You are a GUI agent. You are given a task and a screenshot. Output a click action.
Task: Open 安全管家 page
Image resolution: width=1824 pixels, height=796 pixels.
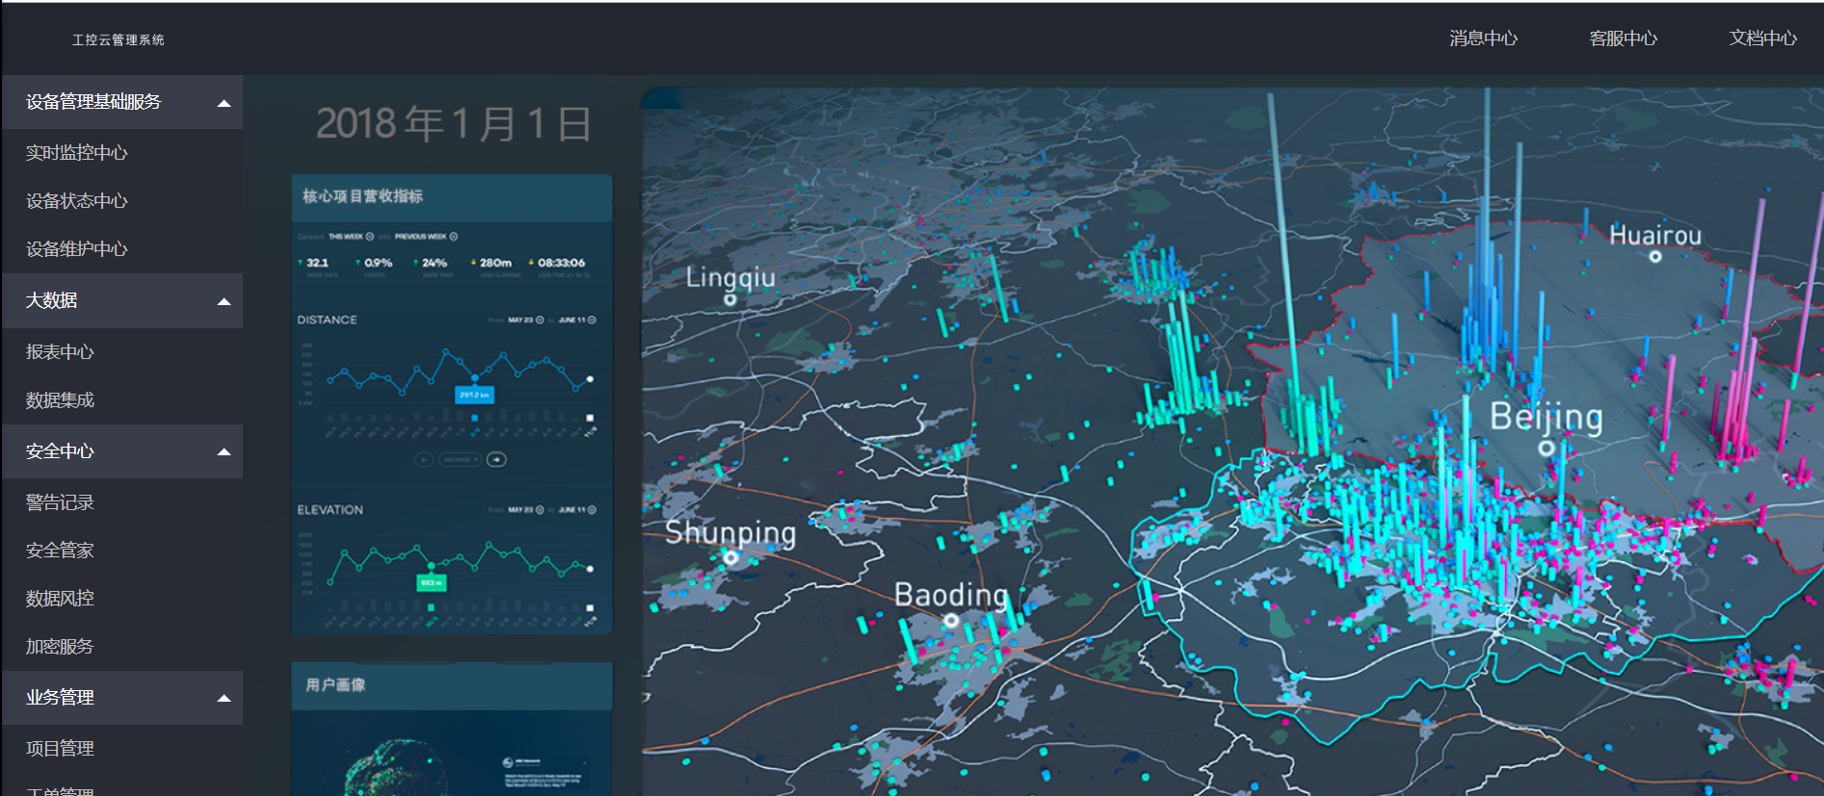click(60, 550)
